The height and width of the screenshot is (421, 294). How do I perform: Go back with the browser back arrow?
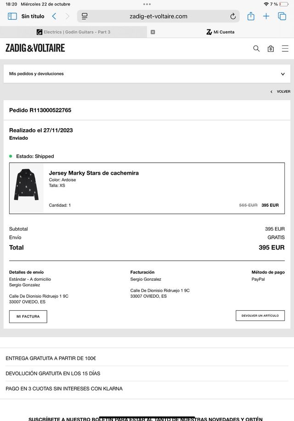[x=54, y=16]
